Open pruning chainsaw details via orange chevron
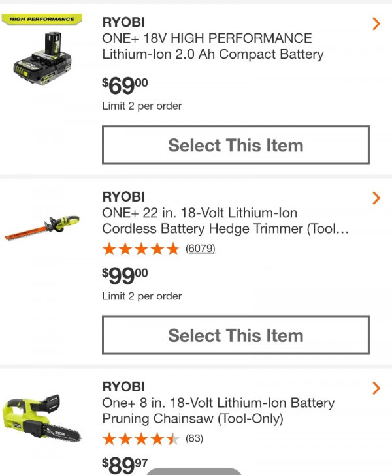This screenshot has width=392, height=475. pos(376,388)
